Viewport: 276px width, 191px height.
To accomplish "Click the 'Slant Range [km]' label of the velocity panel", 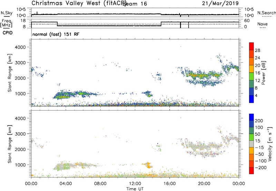I will click(10, 144).
